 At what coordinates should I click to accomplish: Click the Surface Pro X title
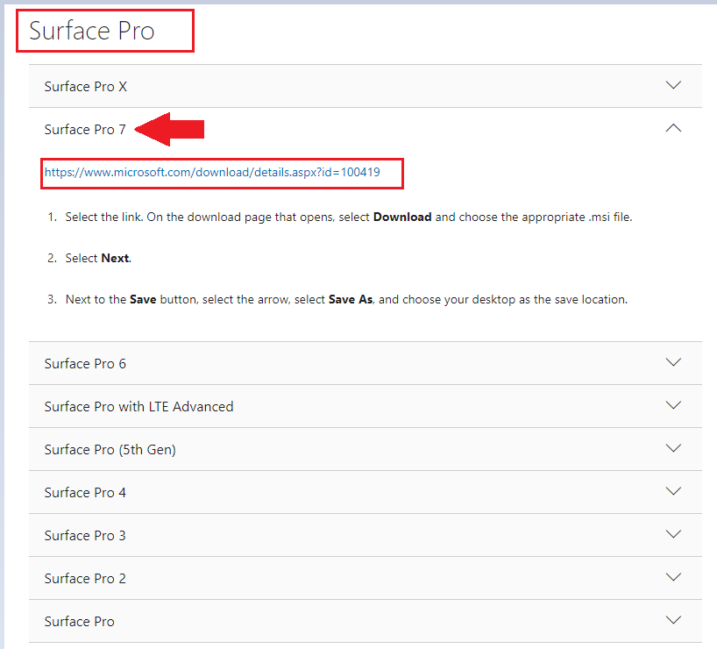(x=86, y=86)
